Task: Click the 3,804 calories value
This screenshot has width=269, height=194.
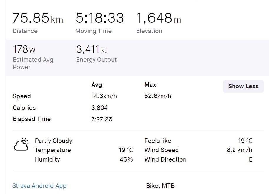Action: (x=99, y=108)
